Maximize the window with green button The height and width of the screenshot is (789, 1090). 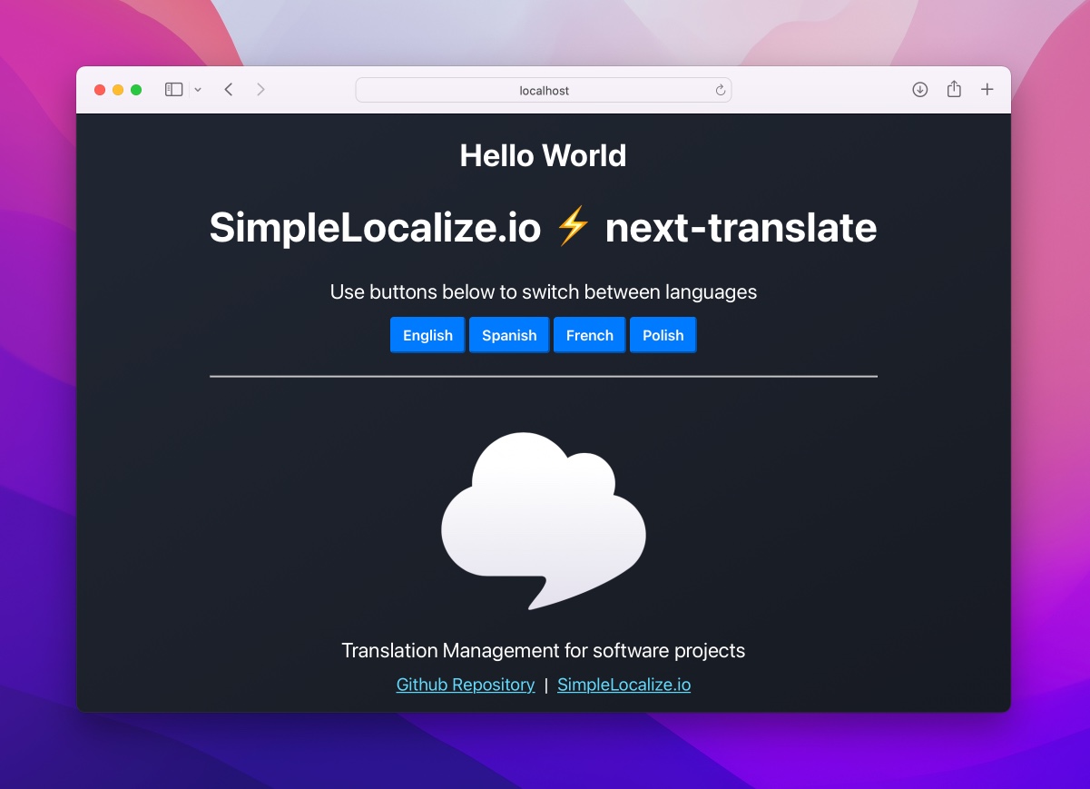[136, 90]
